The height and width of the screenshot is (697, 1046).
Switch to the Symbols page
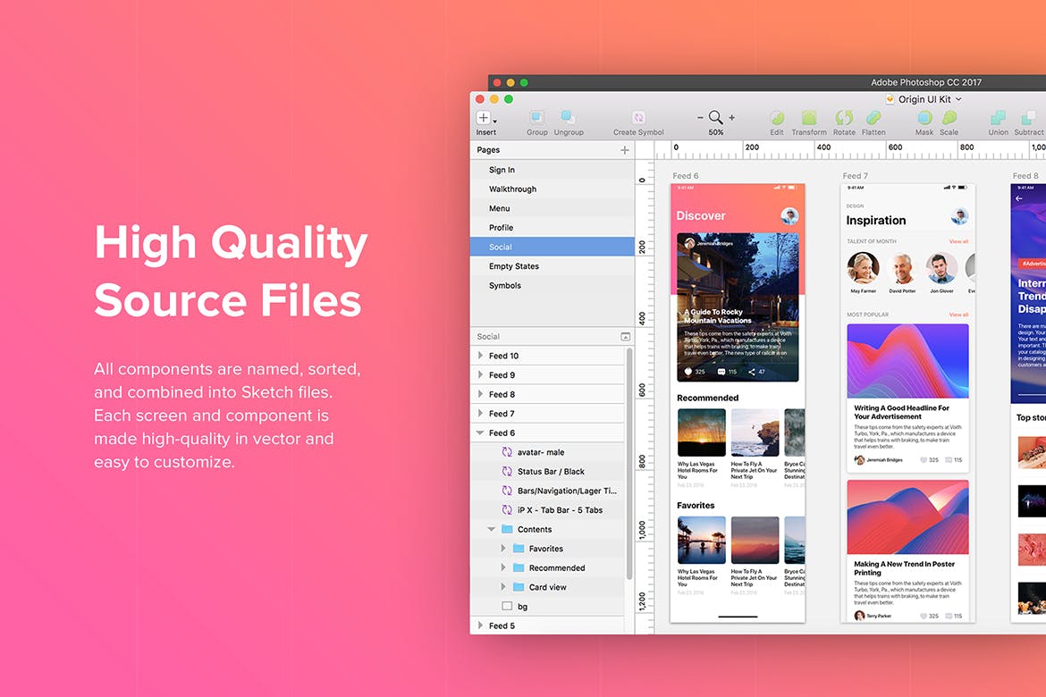[x=505, y=285]
